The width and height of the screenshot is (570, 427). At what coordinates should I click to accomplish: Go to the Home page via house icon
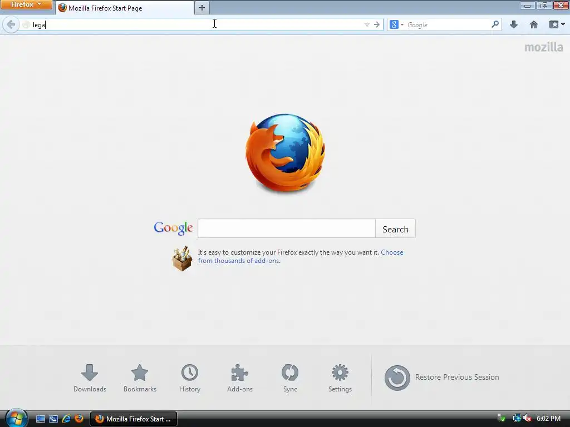[534, 24]
